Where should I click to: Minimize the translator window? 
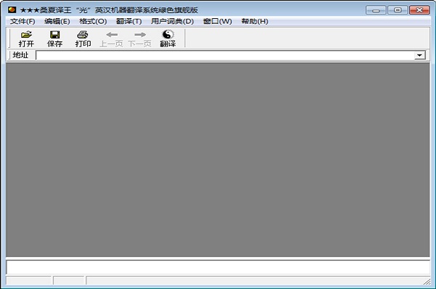click(376, 10)
